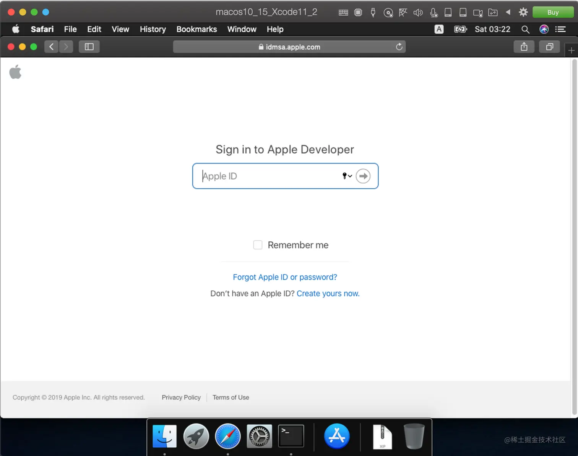578x456 pixels.
Task: Open the Edit menu
Action: click(x=94, y=29)
